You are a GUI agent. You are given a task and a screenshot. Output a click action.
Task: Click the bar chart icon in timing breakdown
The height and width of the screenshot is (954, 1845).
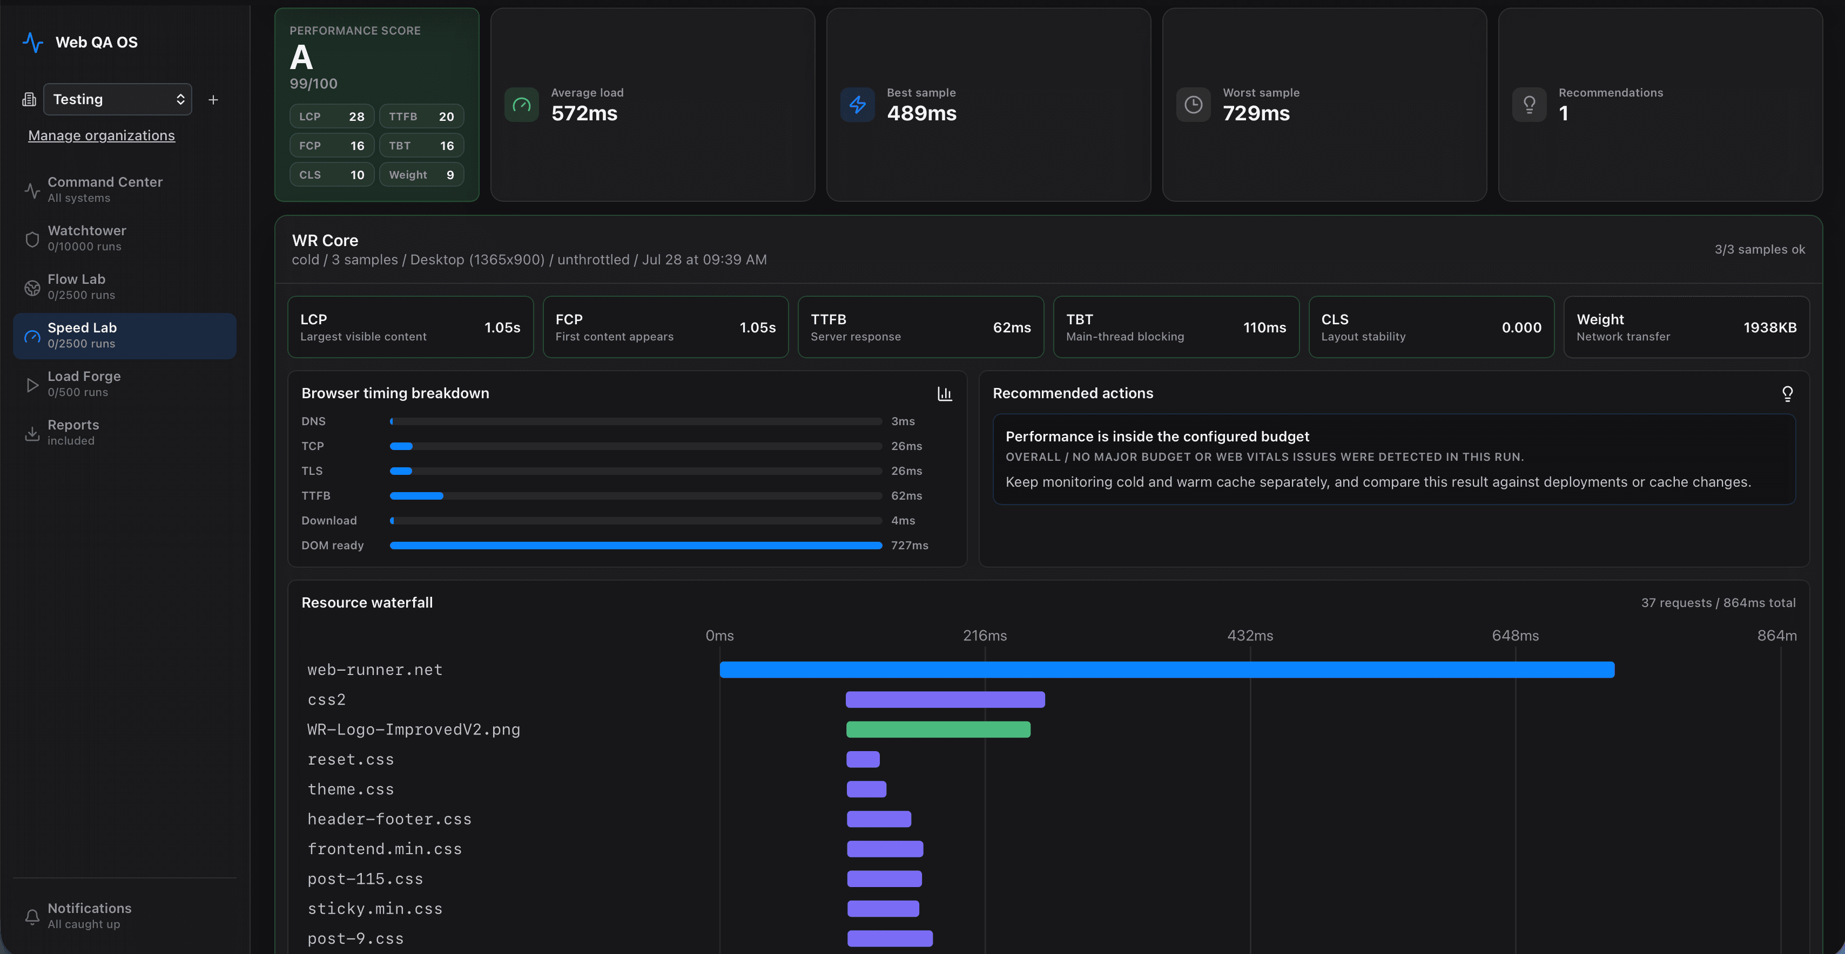point(945,393)
